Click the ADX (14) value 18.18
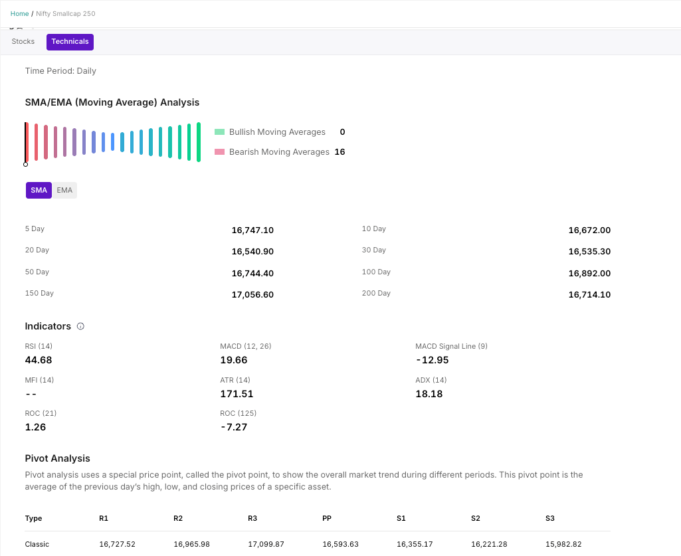This screenshot has height=556, width=681. coord(429,394)
